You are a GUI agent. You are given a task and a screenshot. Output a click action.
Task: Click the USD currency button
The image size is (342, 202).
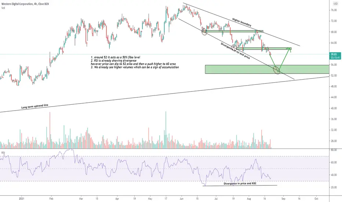335,4
